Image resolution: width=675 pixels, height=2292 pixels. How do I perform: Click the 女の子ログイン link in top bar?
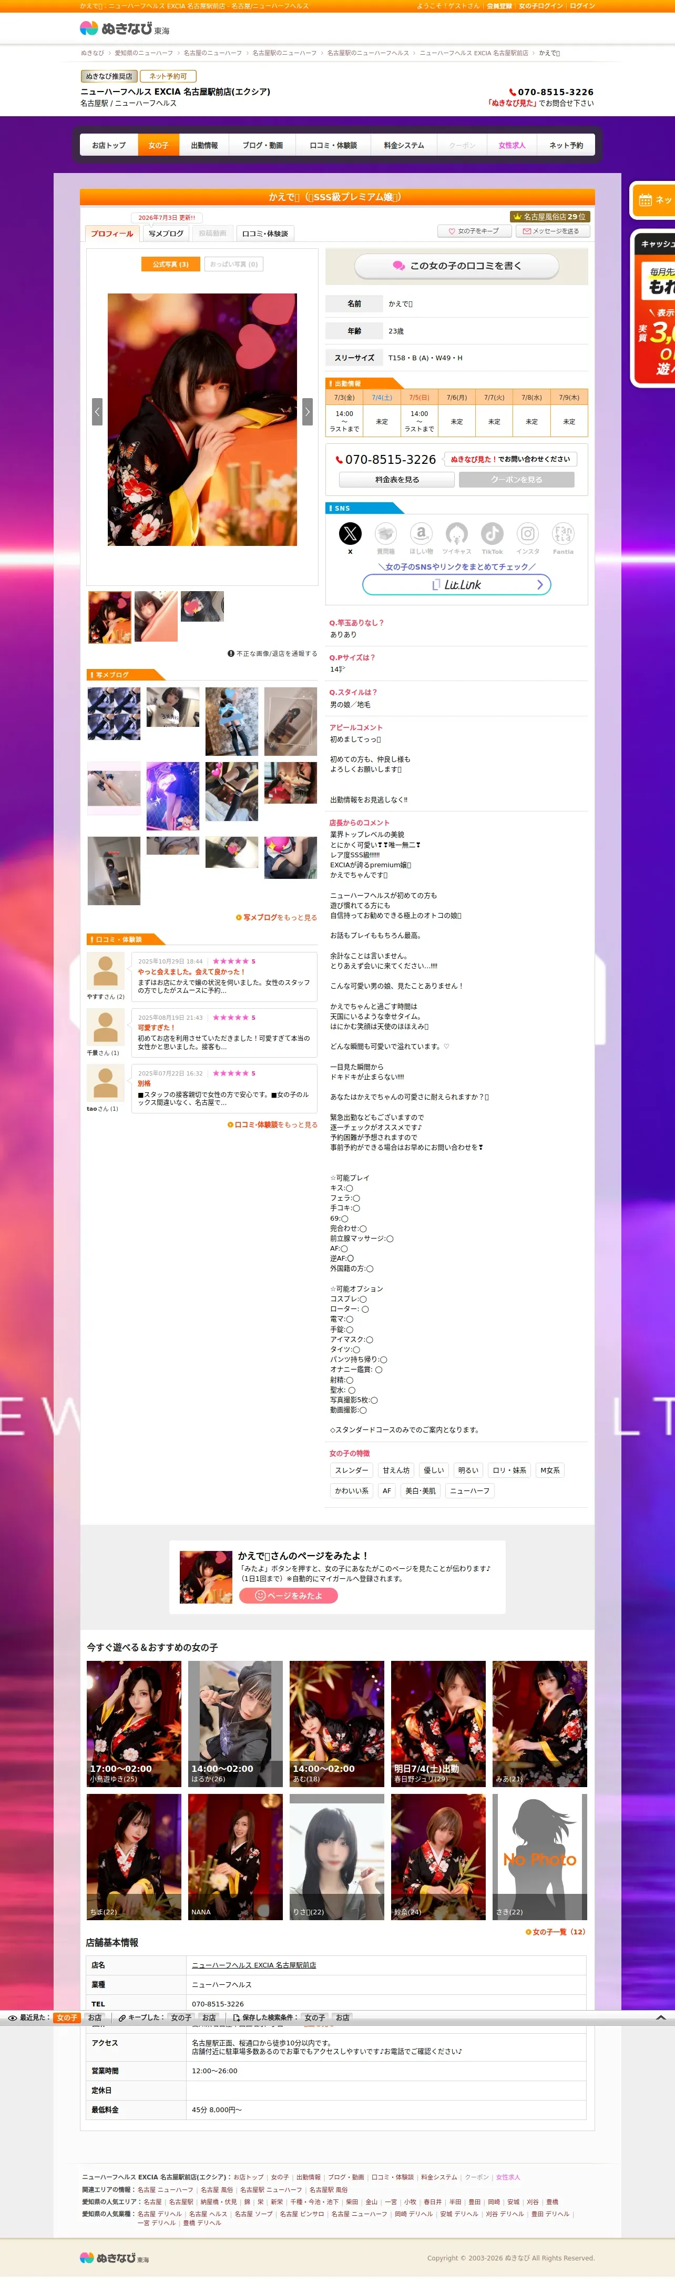point(541,6)
